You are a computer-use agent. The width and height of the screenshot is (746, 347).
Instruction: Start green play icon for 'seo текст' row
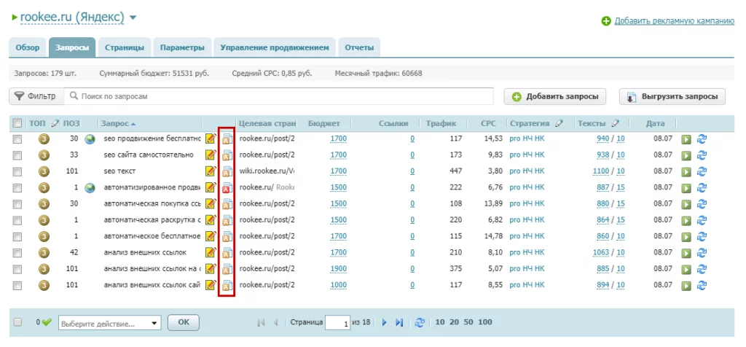(x=686, y=172)
